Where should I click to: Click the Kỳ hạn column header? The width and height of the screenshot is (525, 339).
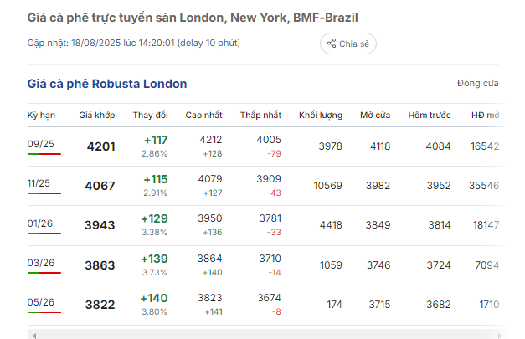pyautogui.click(x=41, y=116)
